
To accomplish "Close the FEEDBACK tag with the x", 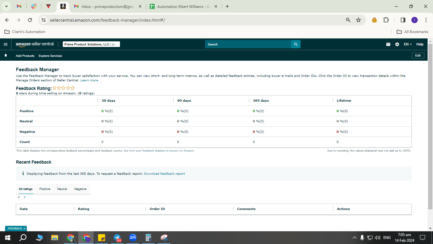I will tap(25, 229).
